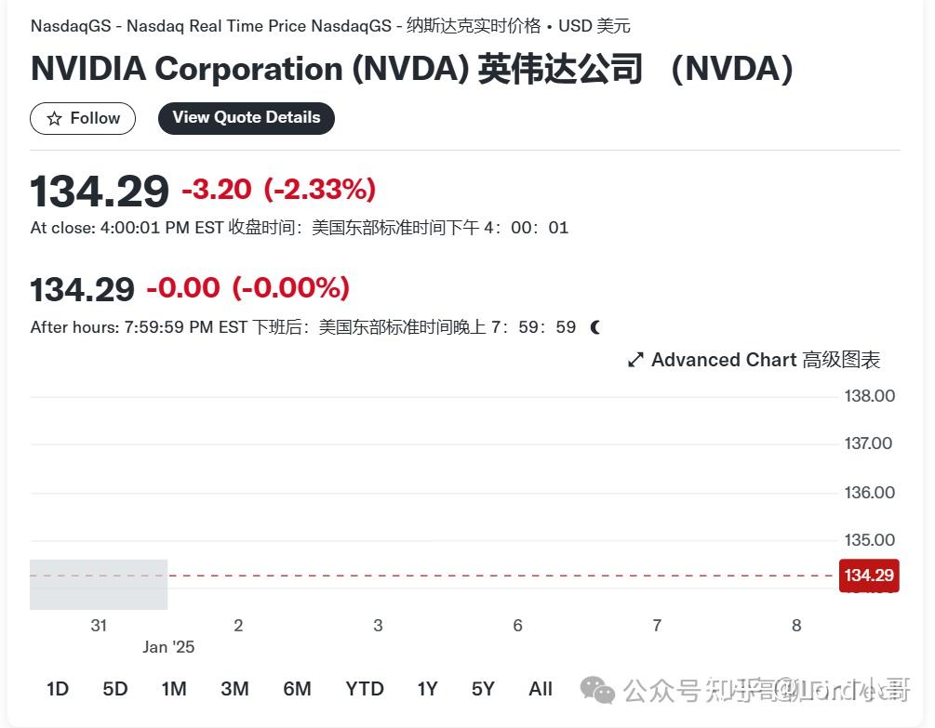Open the 6M chart view
Viewport: 935px width, 728px height.
297,689
